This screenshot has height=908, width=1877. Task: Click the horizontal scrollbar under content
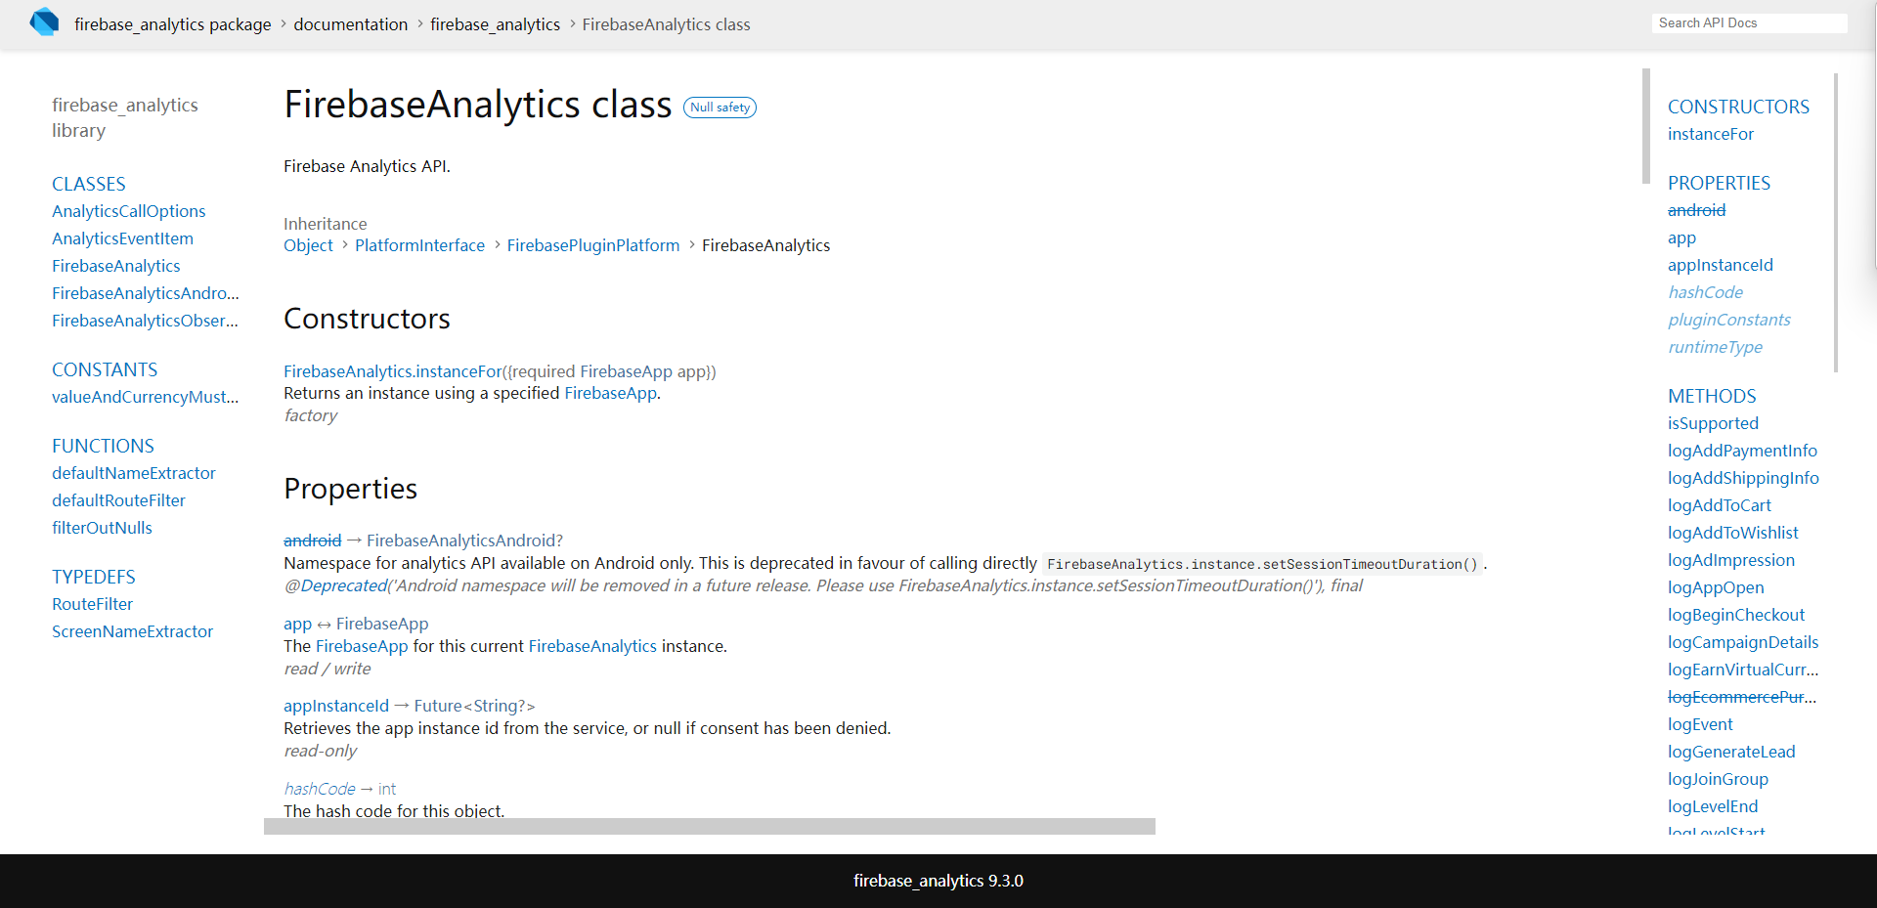coord(710,826)
